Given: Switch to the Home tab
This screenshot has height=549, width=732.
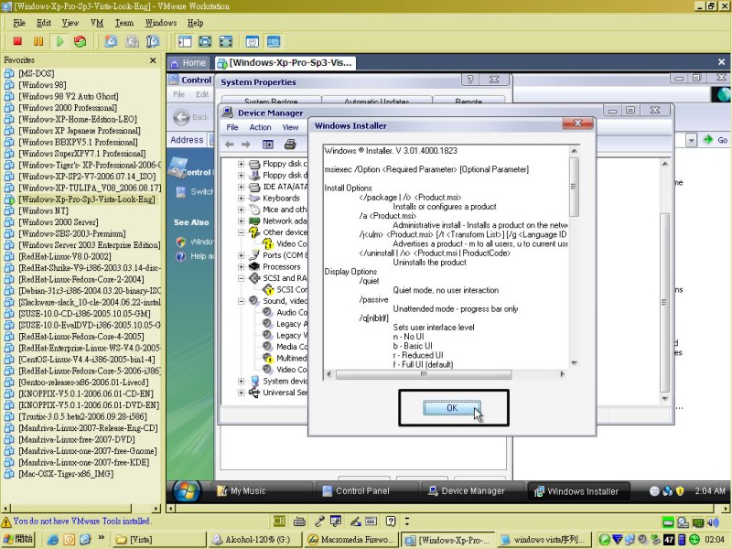Looking at the screenshot, I should tap(188, 62).
